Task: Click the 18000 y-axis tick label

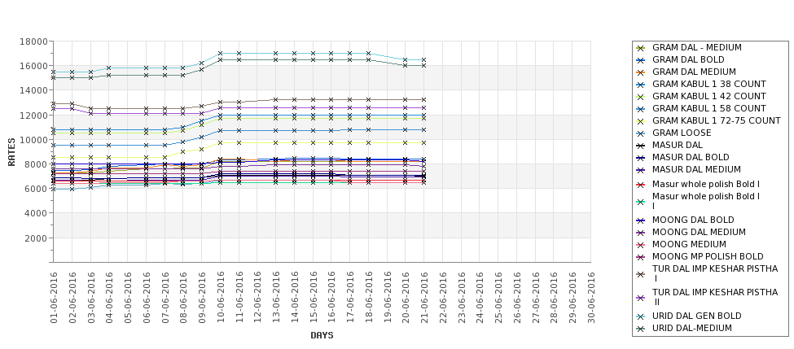Action: coord(33,41)
